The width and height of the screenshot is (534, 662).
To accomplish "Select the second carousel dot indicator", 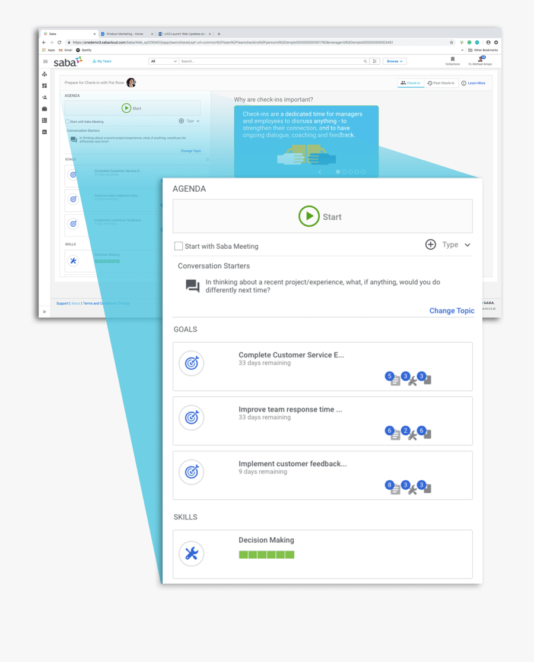I will coord(344,172).
